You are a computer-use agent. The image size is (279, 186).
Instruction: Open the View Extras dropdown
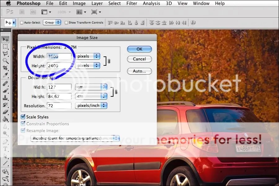click(x=46, y=12)
